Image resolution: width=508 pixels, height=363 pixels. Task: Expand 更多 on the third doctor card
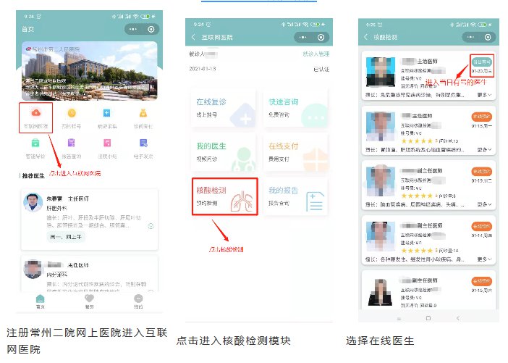pos(483,205)
